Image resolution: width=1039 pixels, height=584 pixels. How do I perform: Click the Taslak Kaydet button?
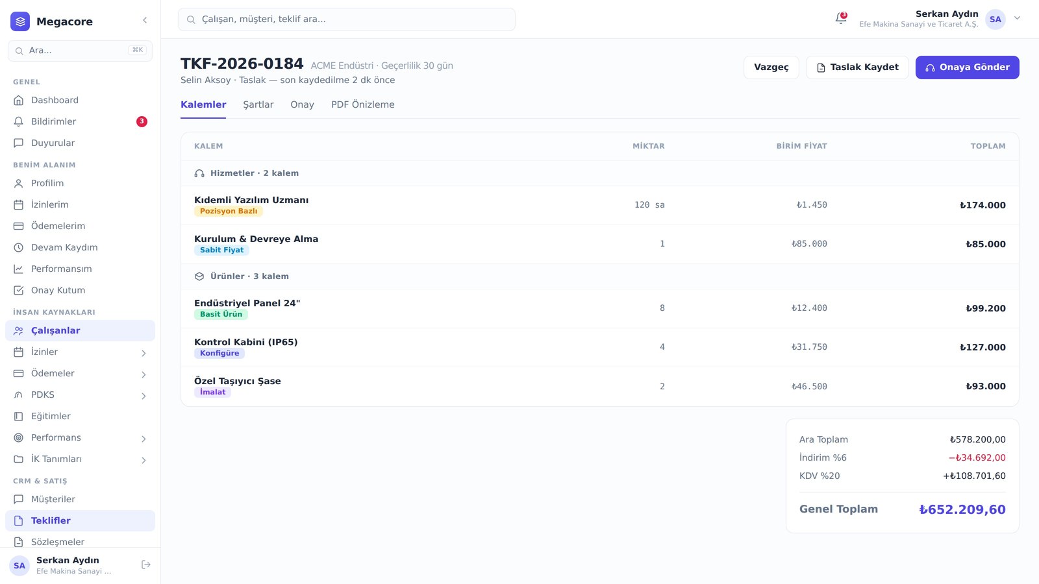857,67
